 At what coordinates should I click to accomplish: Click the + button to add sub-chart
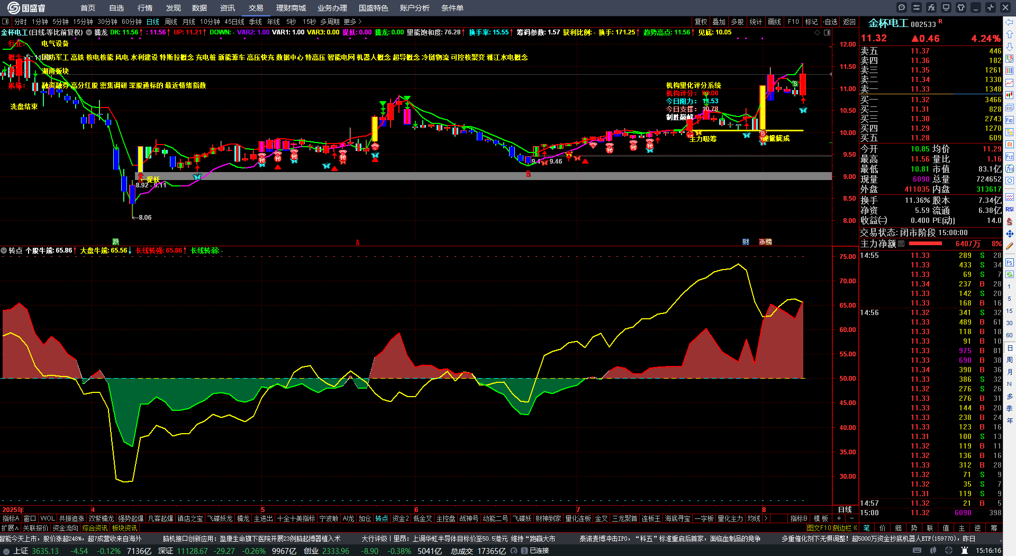(x=839, y=518)
